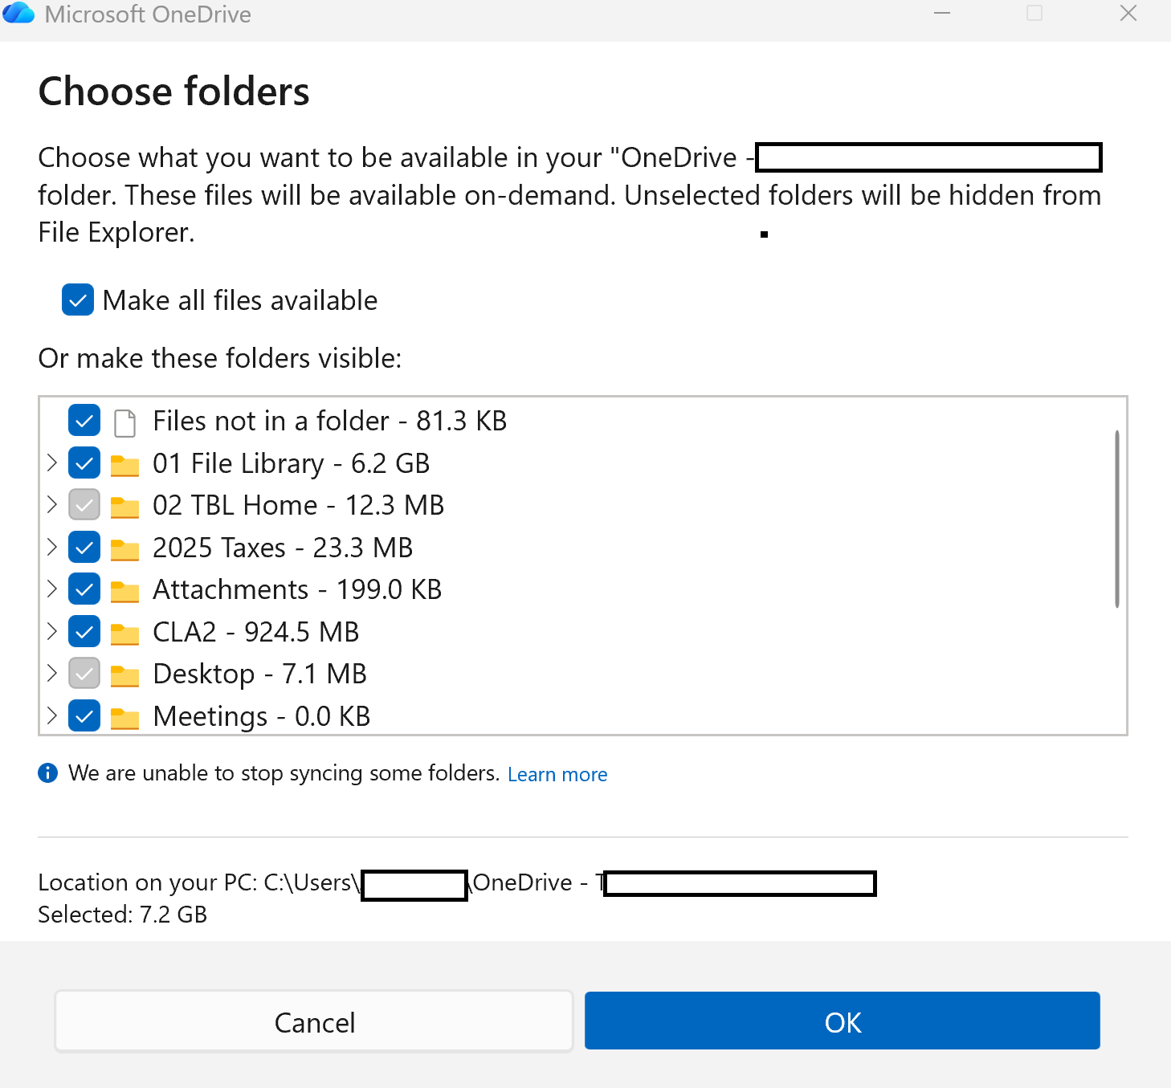Select the 'Files not in a folder - 81.3 KB' label
This screenshot has height=1088, width=1171.
coord(330,421)
